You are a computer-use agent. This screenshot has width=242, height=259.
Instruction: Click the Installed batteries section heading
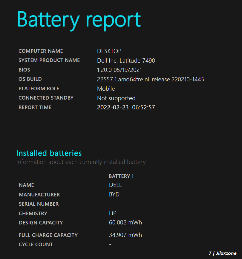coord(49,153)
